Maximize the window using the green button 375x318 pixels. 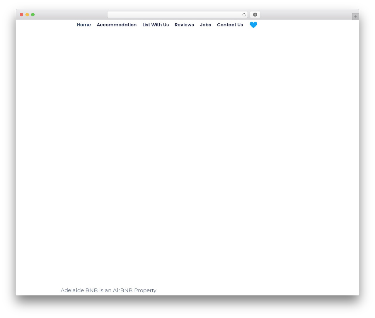tap(33, 15)
